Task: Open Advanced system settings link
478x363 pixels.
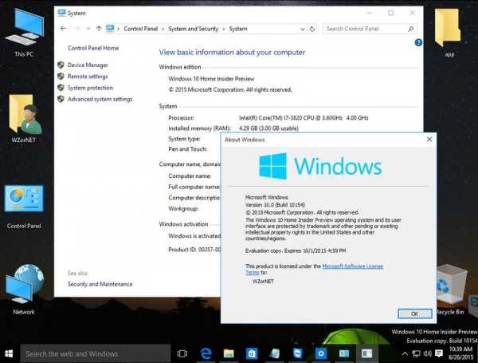Action: [x=100, y=99]
